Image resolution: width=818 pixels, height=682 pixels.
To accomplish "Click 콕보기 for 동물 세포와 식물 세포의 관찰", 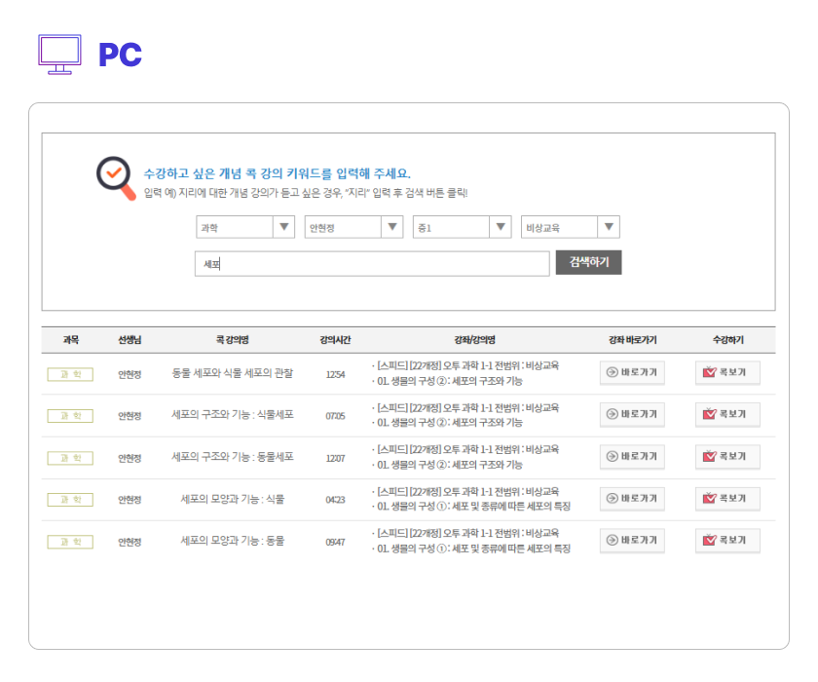I will (x=727, y=372).
